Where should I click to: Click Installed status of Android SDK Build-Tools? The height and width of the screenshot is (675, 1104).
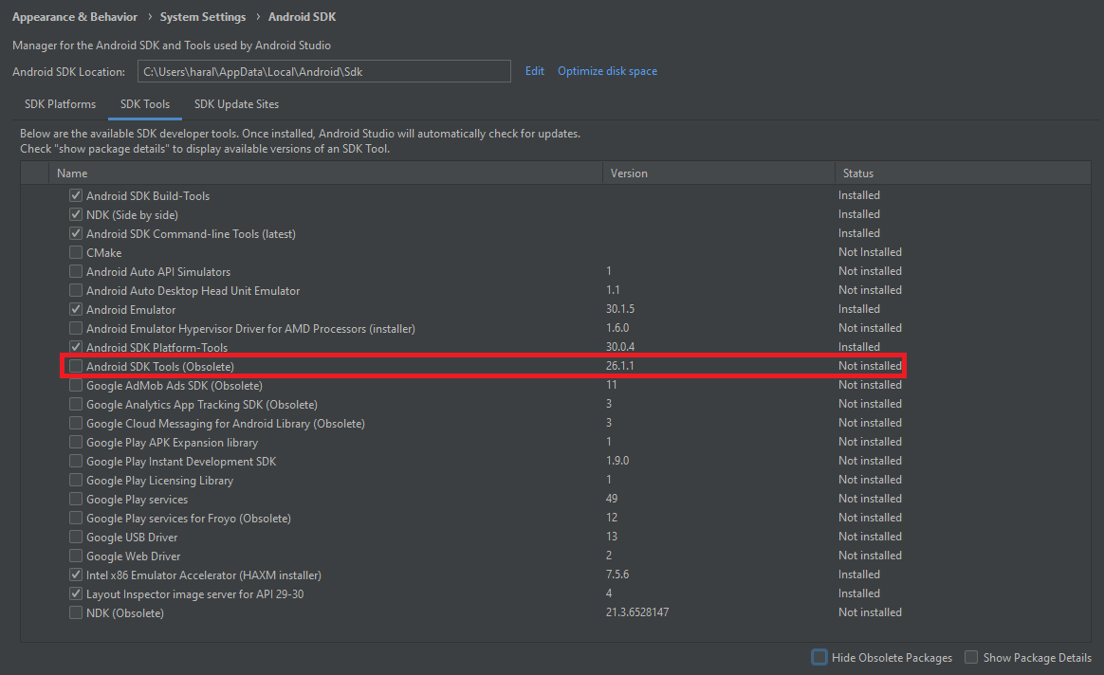click(x=859, y=195)
